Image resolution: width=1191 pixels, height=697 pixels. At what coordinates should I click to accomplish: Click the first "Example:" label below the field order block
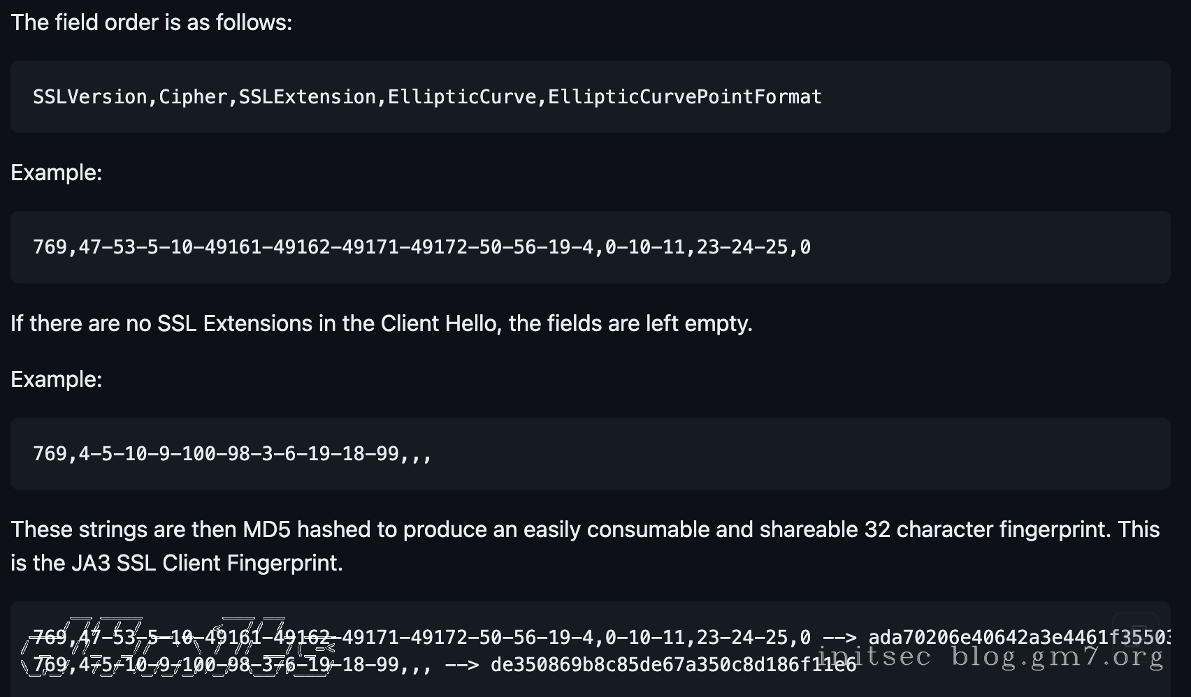(x=57, y=173)
